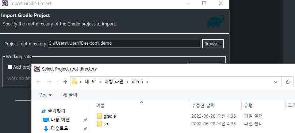Click the Browse... button
Image resolution: width=295 pixels, height=133 pixels.
coord(213,44)
